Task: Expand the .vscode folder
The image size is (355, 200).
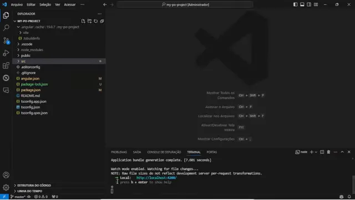Action: (x=59, y=44)
